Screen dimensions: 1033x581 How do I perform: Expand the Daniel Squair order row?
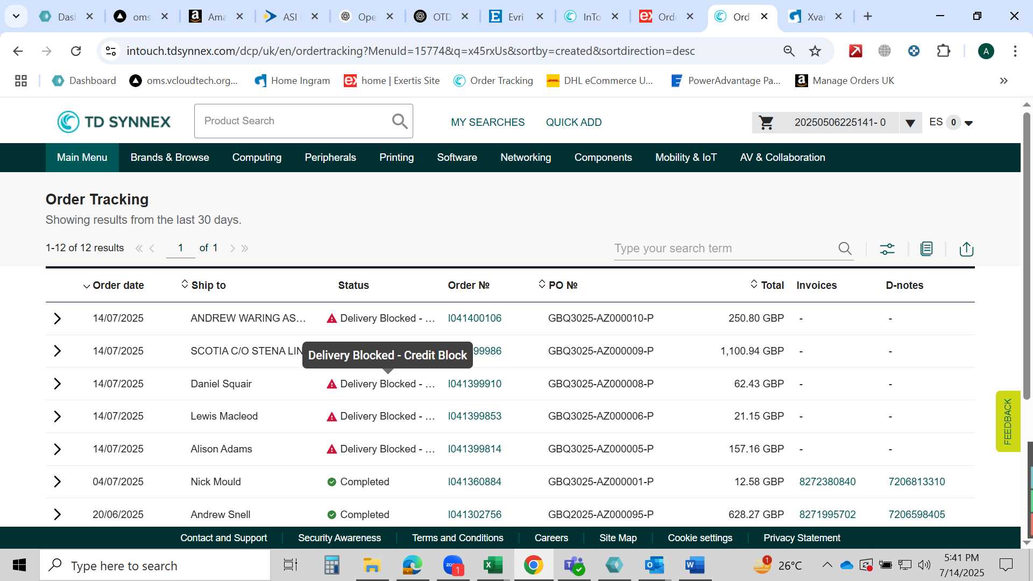click(x=58, y=384)
